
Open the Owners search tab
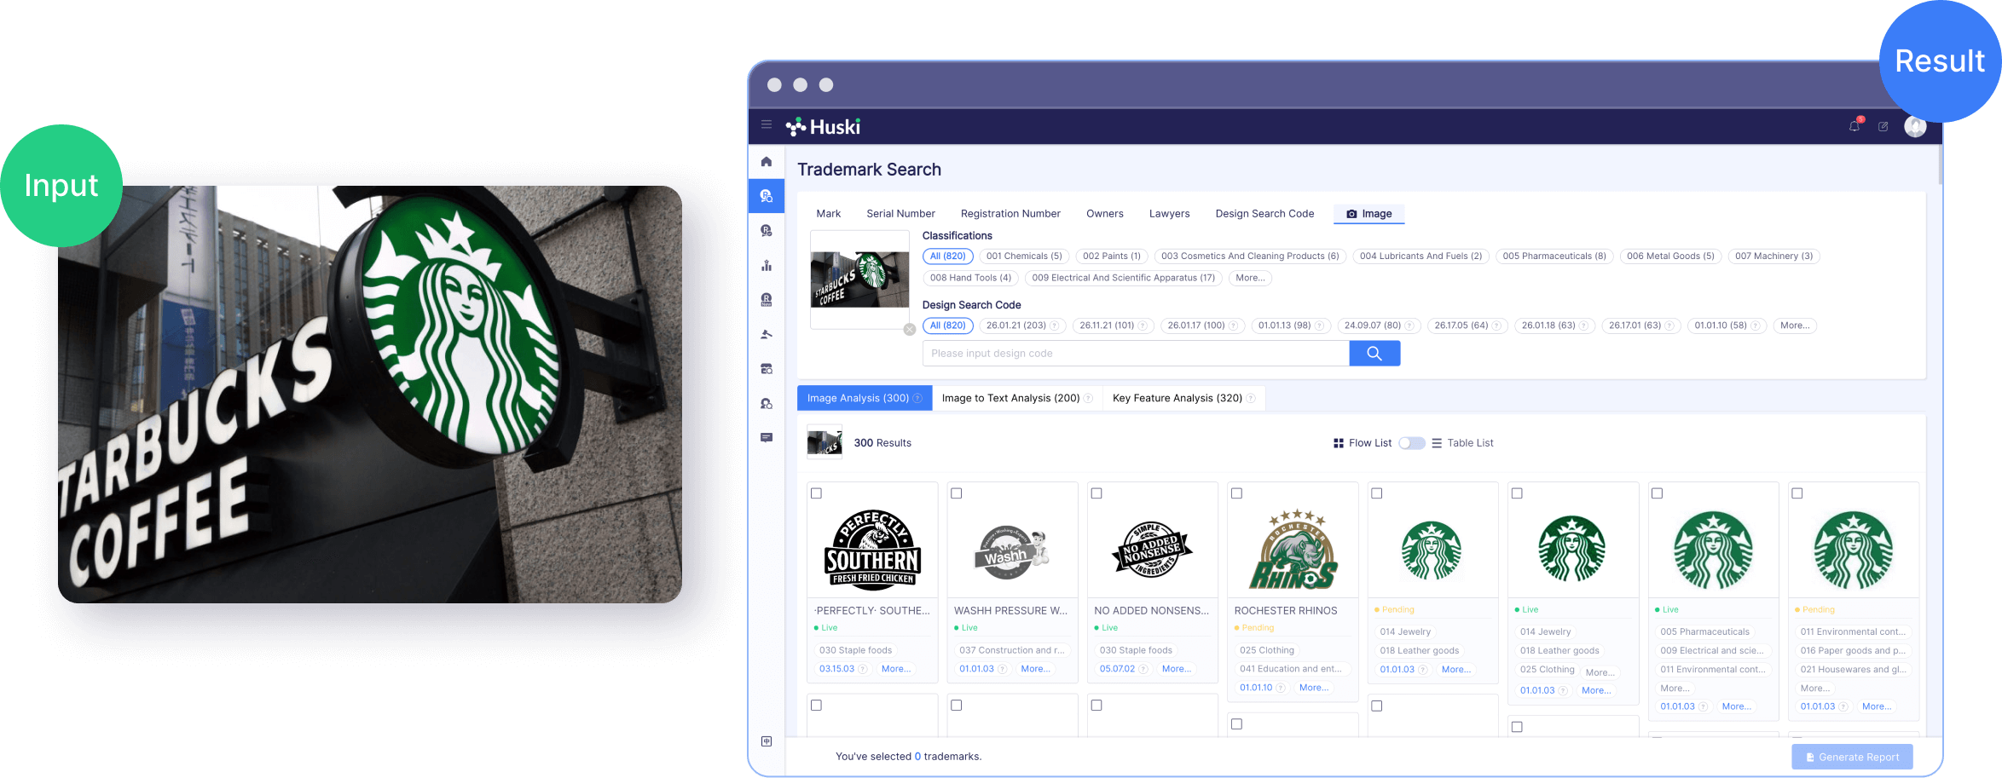tap(1105, 213)
